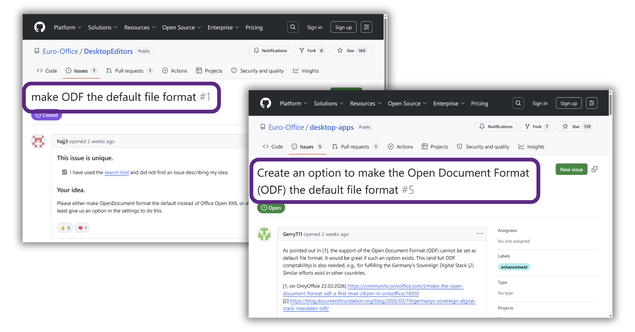Toggle the search tool confirmation checkbox

pos(65,172)
